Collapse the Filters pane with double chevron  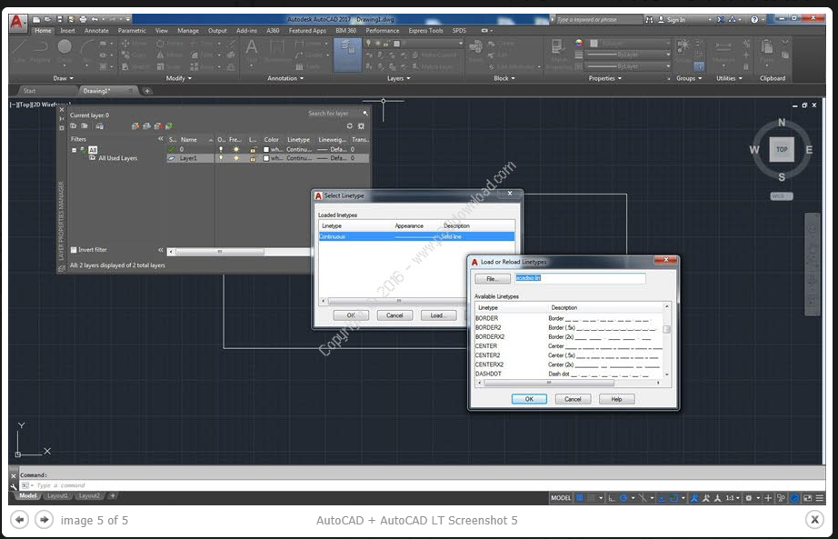(160, 139)
